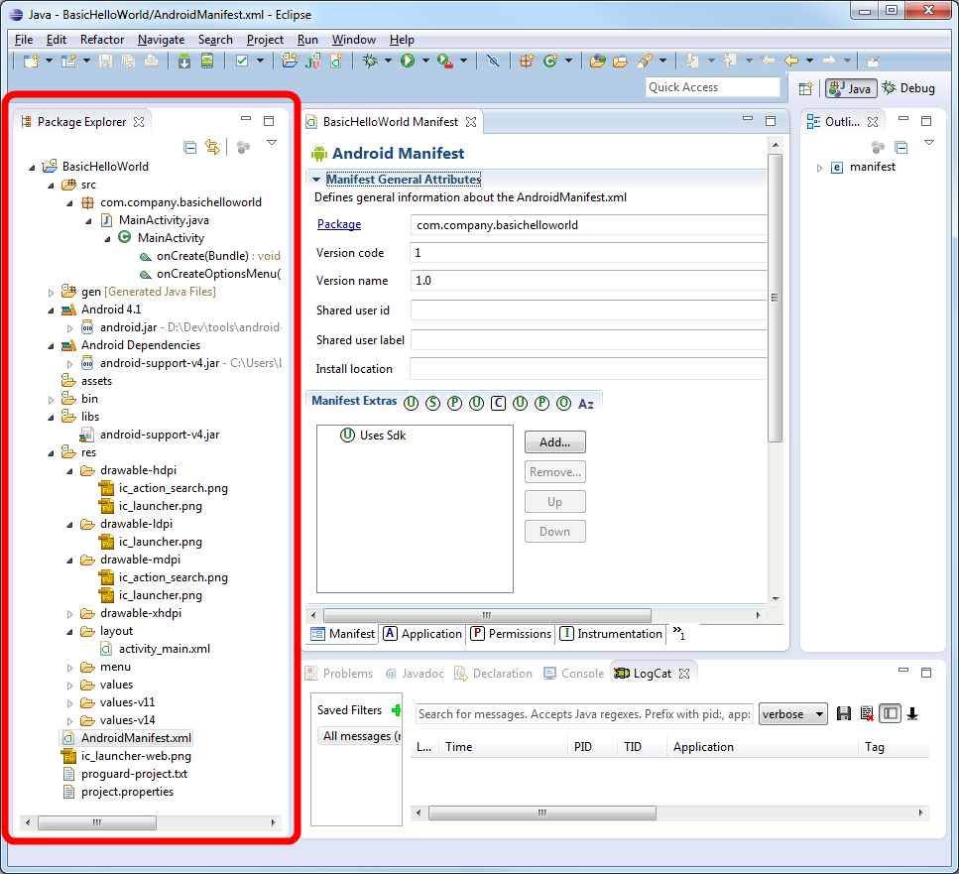The image size is (959, 874).
Task: Launch the Android Virtual Device Manager icon
Action: click(207, 61)
